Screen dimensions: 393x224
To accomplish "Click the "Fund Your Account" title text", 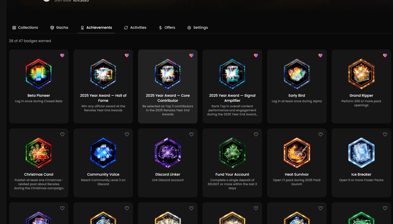I will (232, 175).
